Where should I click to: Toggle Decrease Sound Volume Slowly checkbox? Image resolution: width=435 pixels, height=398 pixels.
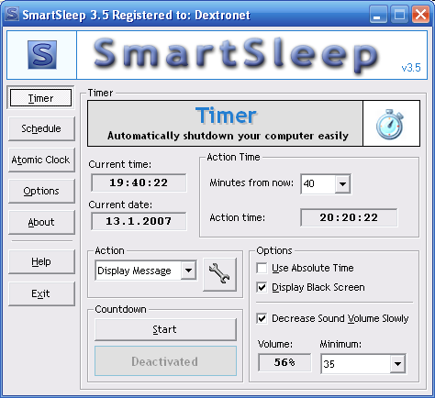tap(262, 318)
